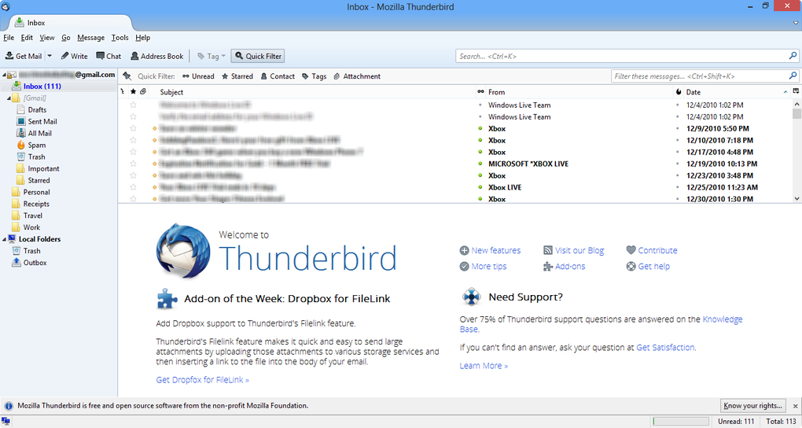Open the Important folder
802x428 pixels.
(x=43, y=168)
